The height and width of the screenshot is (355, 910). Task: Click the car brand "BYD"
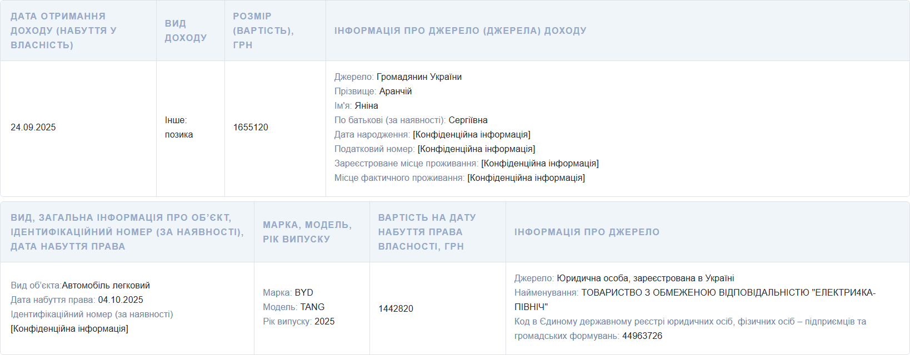coord(304,293)
